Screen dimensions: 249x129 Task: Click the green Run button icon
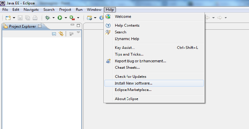point(60,18)
